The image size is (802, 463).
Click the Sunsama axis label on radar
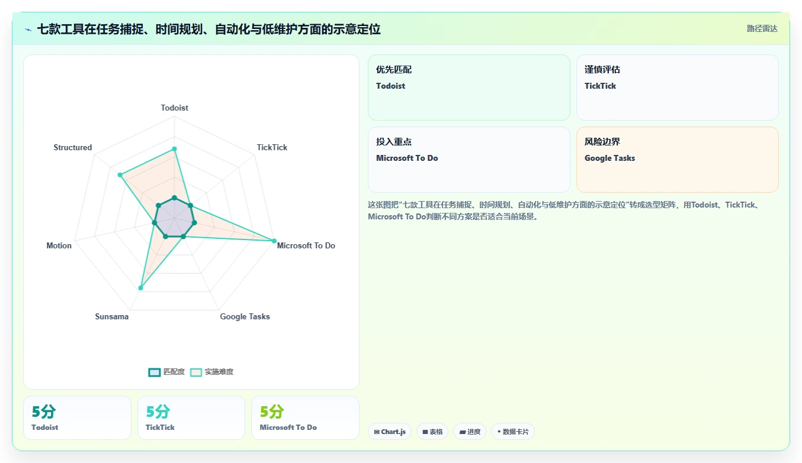coord(111,316)
